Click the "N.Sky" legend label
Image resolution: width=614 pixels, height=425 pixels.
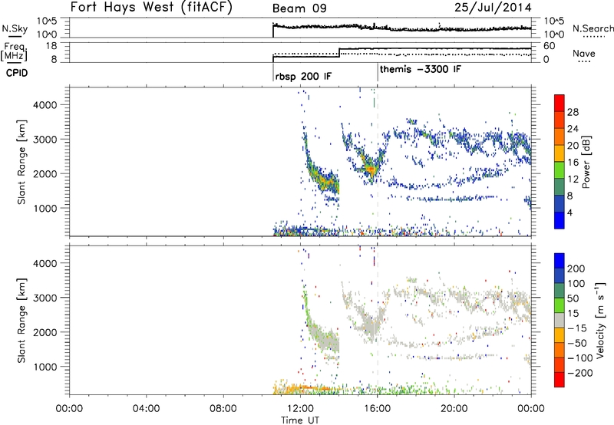click(x=15, y=28)
